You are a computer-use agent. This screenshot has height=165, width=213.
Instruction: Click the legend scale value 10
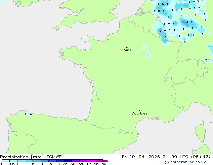pos(42,164)
